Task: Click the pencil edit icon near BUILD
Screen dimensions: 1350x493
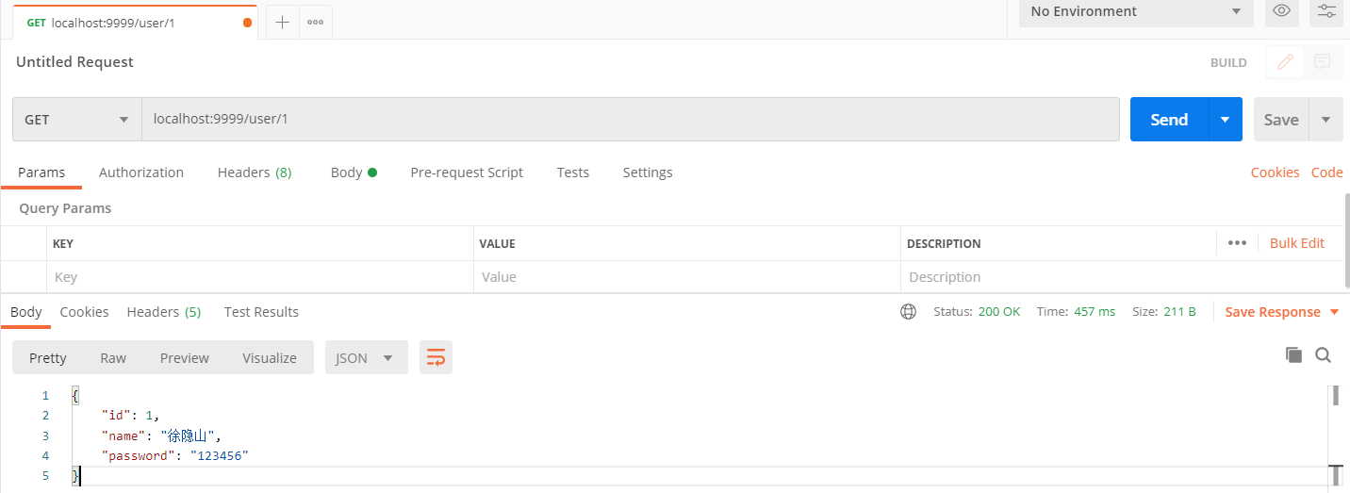Action: 1285,62
